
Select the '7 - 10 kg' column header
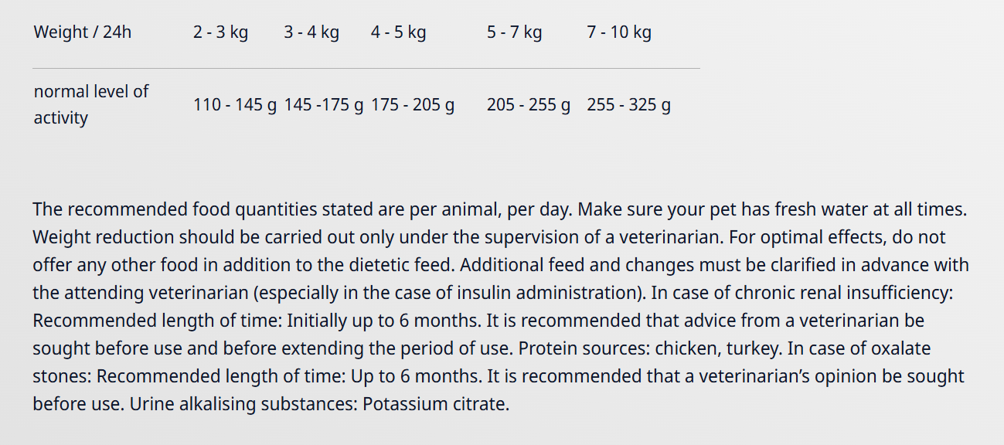pyautogui.click(x=619, y=32)
